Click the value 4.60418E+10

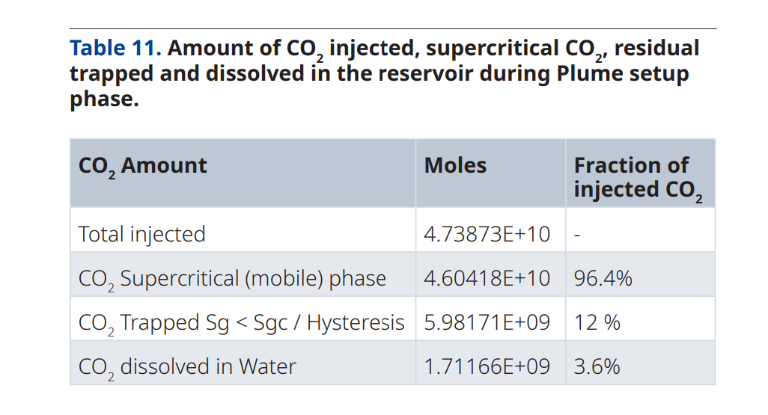[x=487, y=279]
